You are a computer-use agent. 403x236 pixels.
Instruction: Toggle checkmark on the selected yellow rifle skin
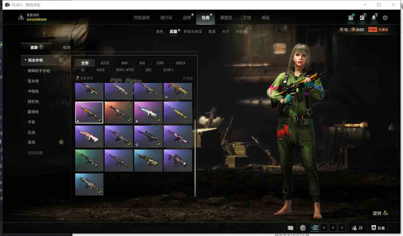point(100,120)
